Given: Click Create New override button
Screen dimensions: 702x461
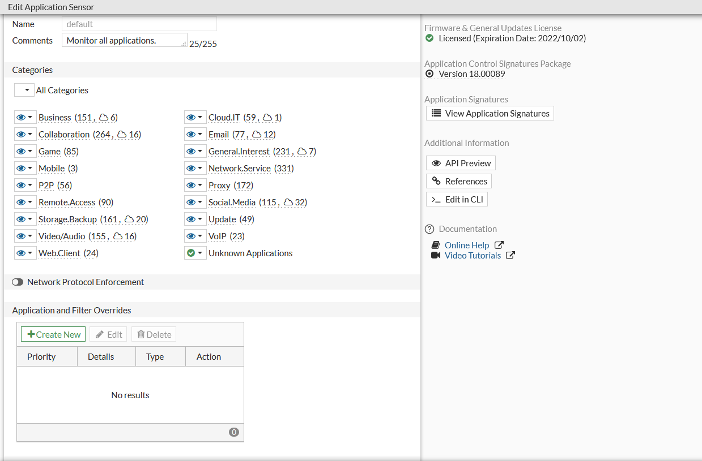Looking at the screenshot, I should click(x=53, y=335).
